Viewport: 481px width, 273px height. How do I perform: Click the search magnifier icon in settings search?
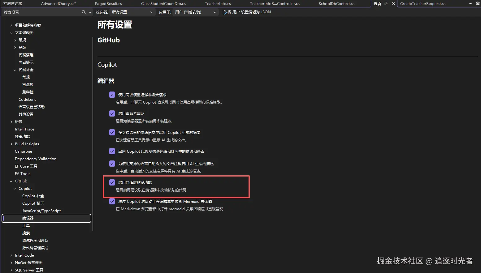coord(84,12)
